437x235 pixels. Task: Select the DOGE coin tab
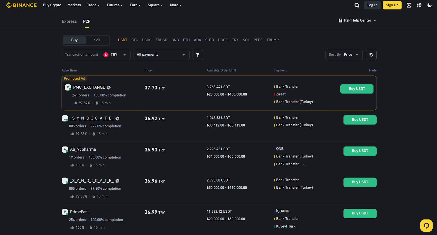[x=223, y=40]
